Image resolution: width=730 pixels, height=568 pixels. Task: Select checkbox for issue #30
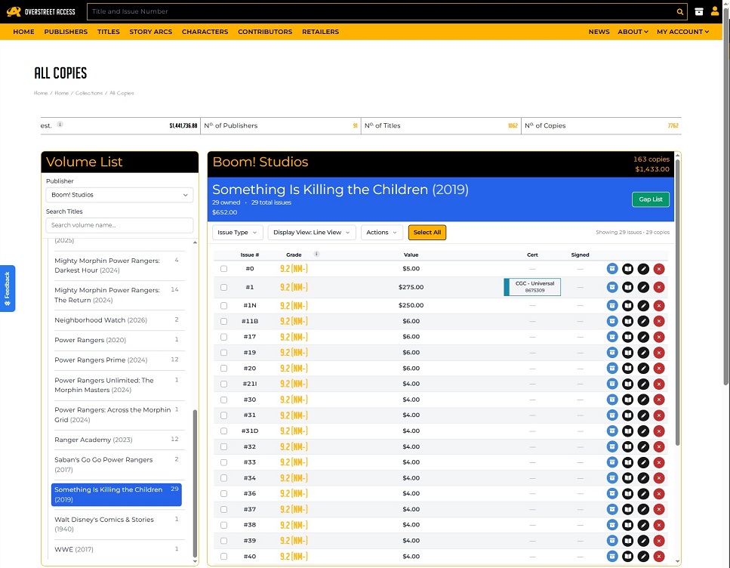[x=224, y=400]
